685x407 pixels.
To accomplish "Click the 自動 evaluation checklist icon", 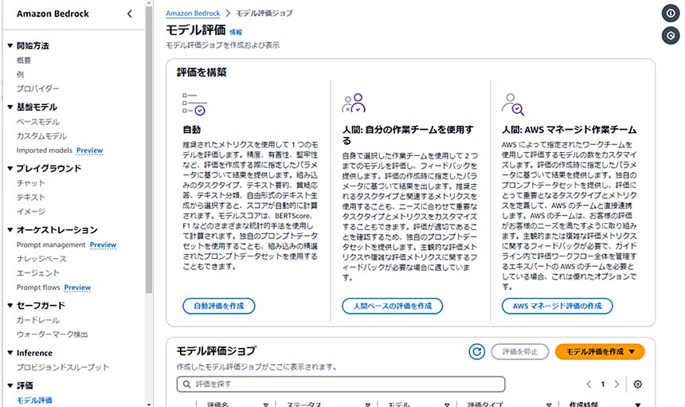I will tap(194, 104).
